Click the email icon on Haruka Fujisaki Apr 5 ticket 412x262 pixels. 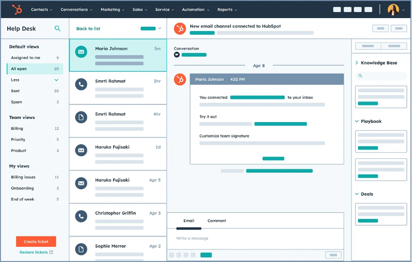pyautogui.click(x=81, y=183)
